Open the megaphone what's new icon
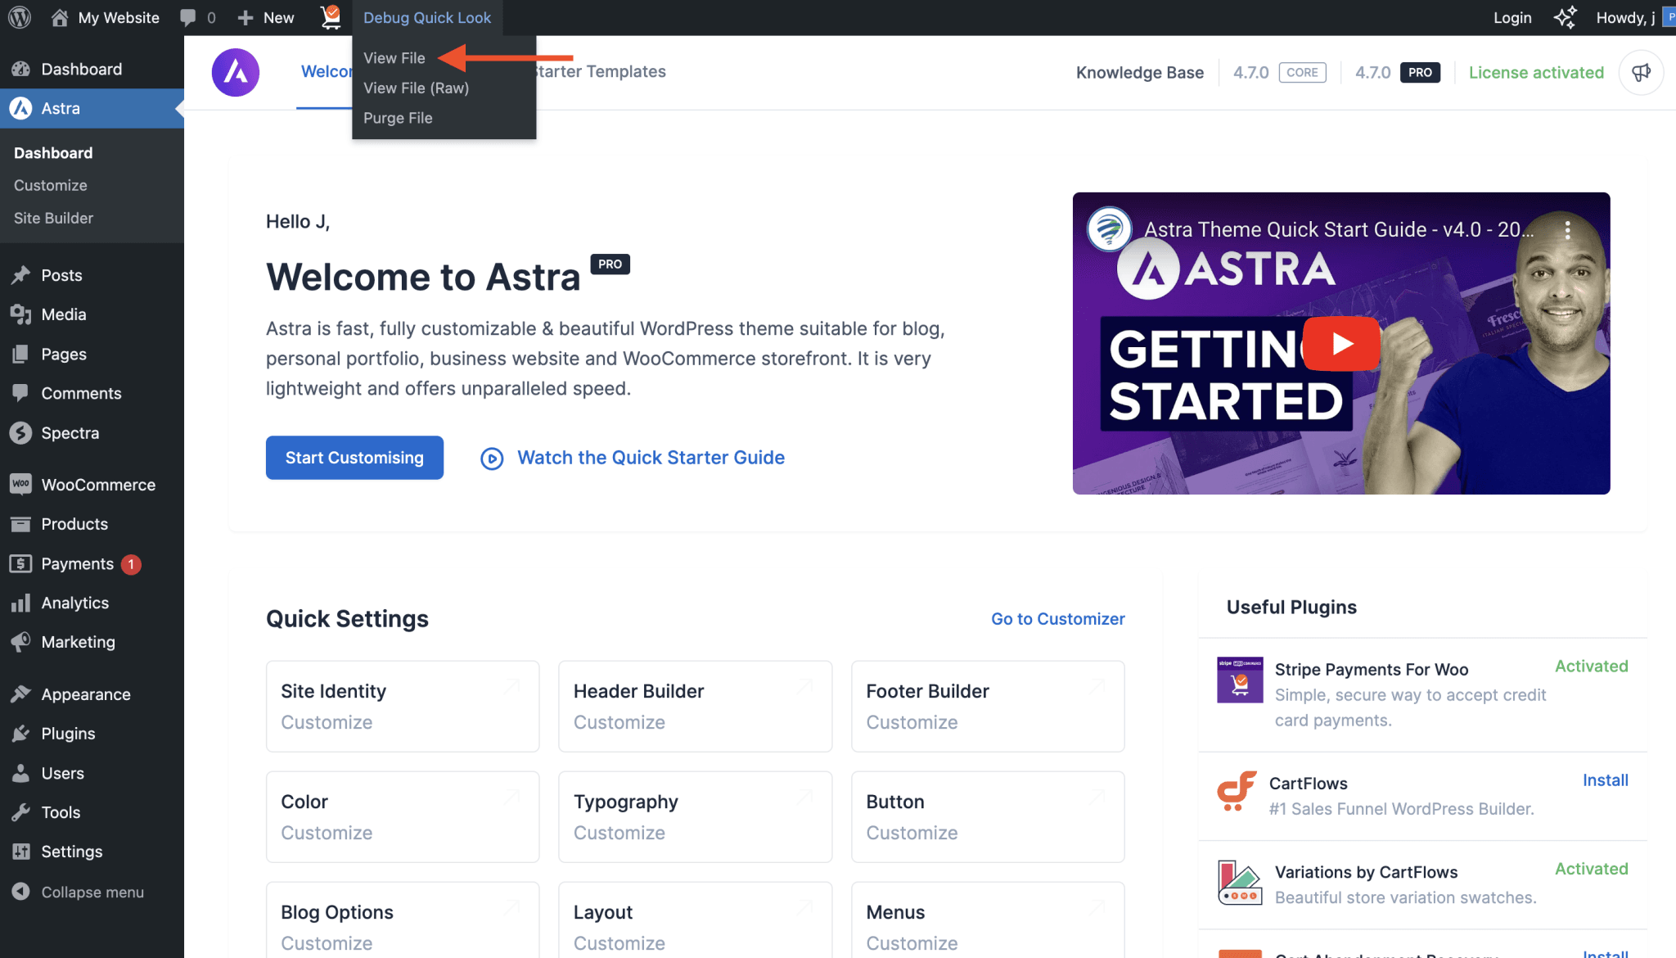 pos(1641,72)
